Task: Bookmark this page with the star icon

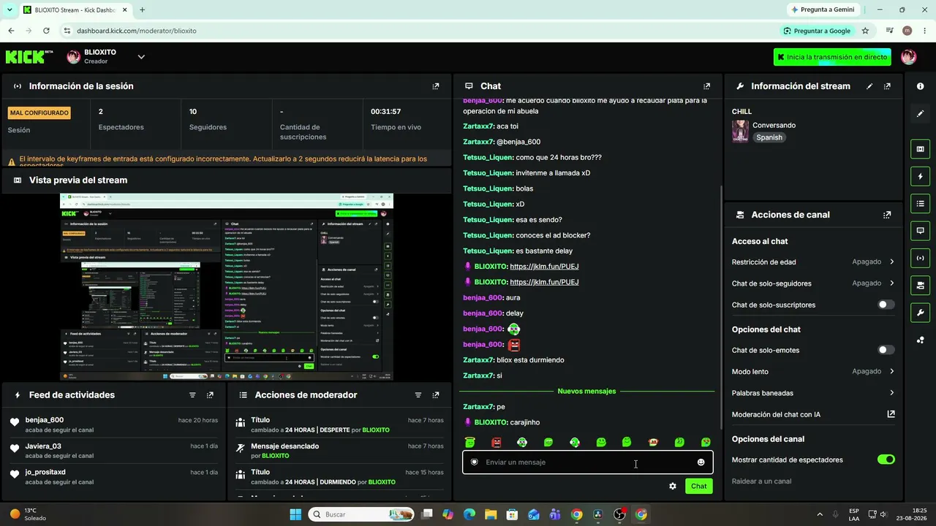Action: pyautogui.click(x=865, y=31)
